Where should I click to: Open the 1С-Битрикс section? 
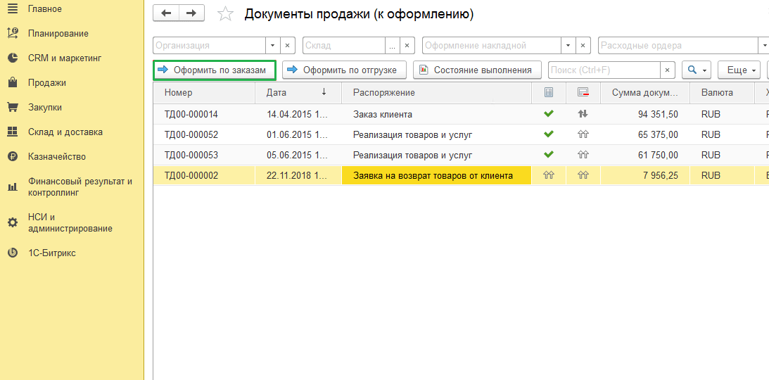pos(51,253)
